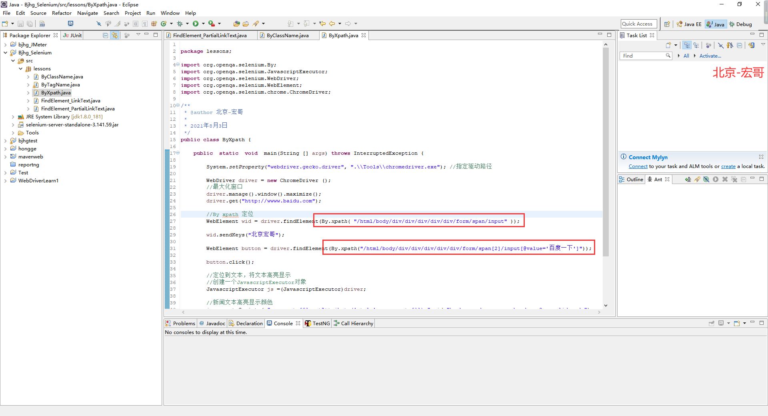
Task: Collapse the Bjhg_Selenium project node
Action: click(x=5, y=52)
